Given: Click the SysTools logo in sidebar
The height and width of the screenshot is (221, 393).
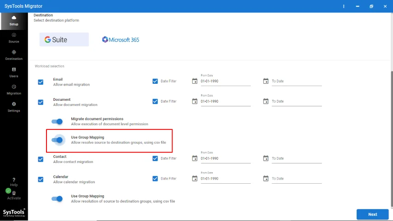Looking at the screenshot, I should coord(14,213).
